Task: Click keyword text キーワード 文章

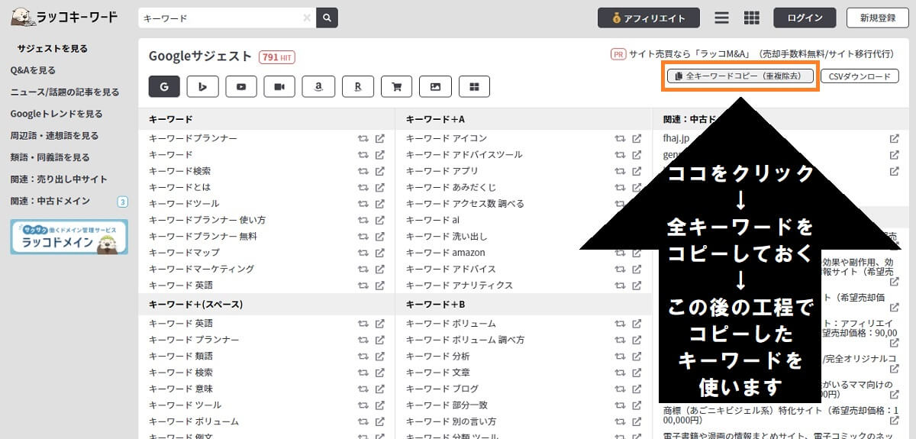Action: pyautogui.click(x=438, y=373)
